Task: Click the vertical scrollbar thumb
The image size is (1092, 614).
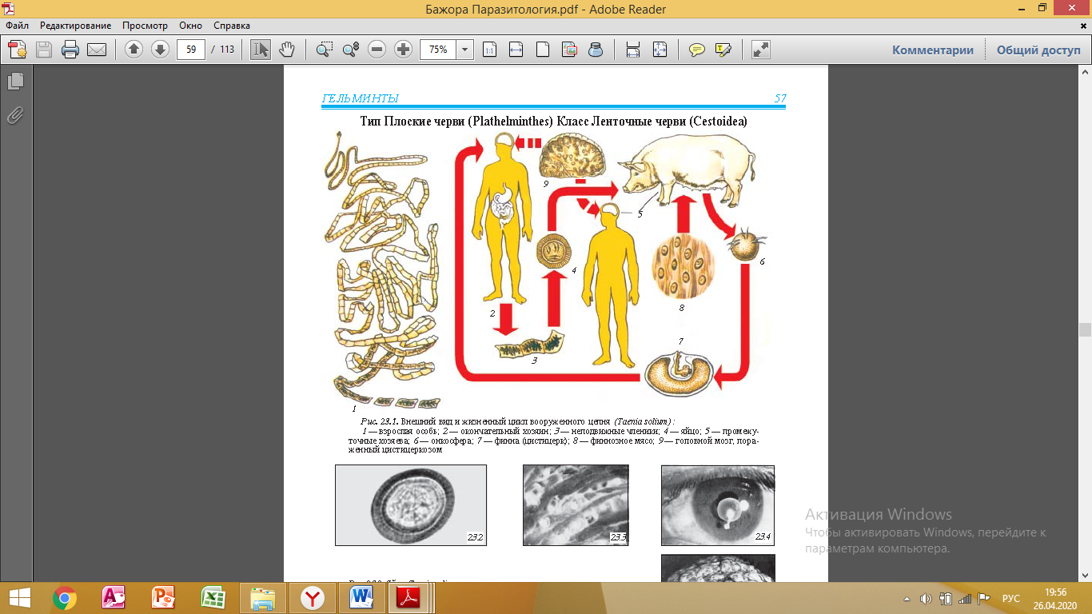Action: click(x=1085, y=329)
